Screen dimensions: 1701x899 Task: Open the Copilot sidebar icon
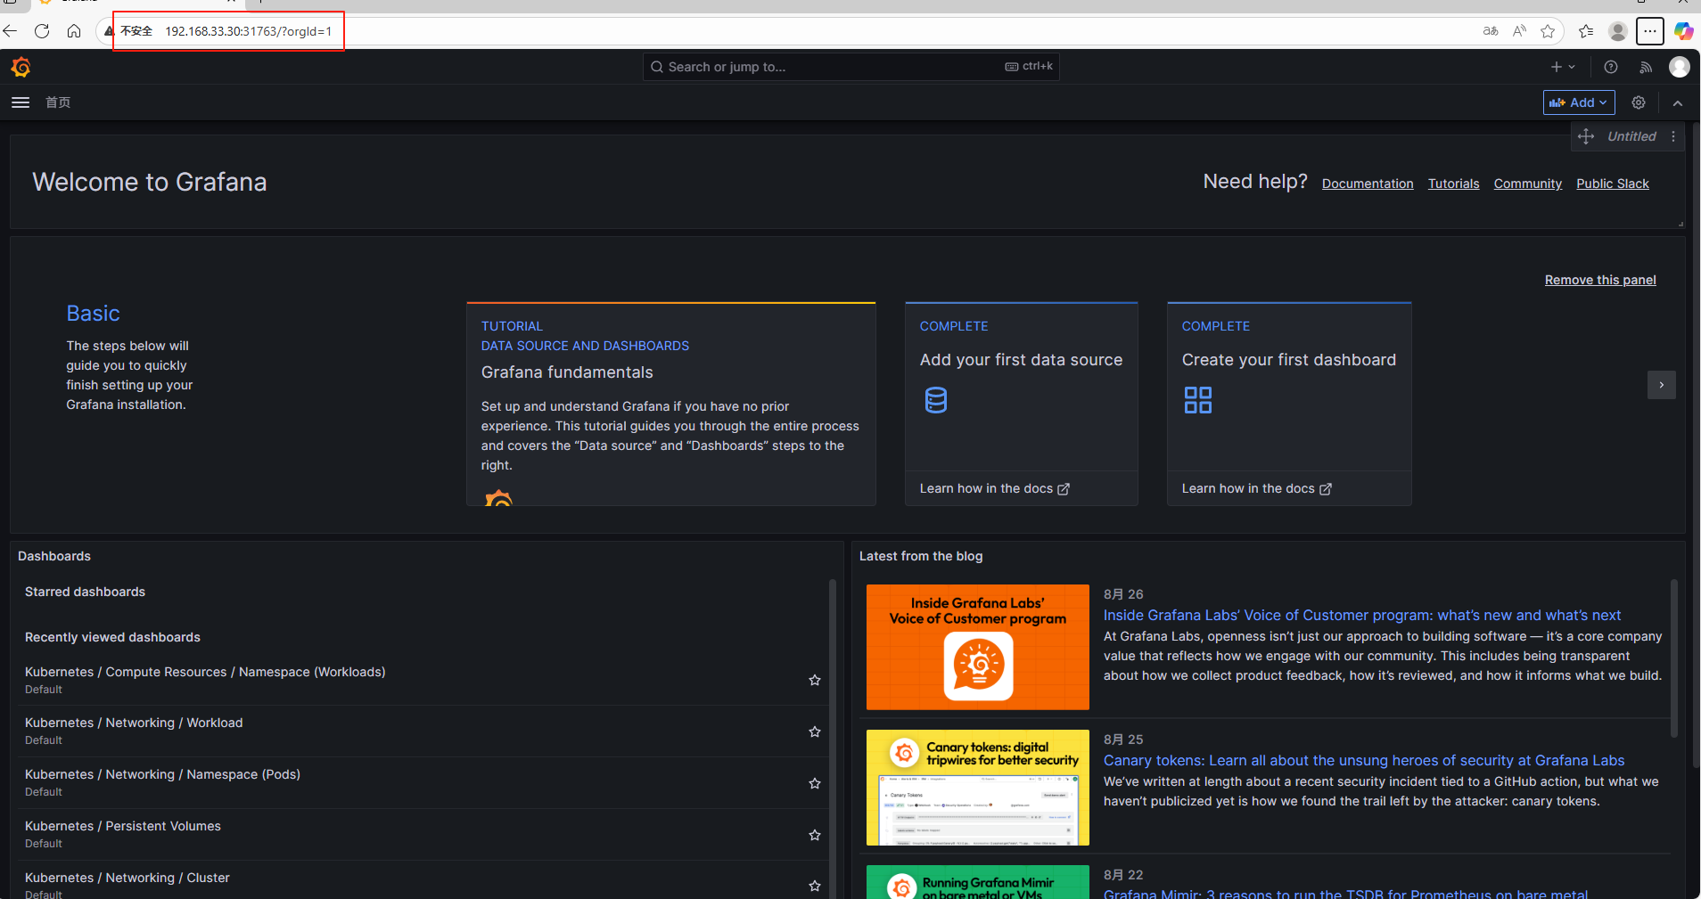[x=1683, y=31]
